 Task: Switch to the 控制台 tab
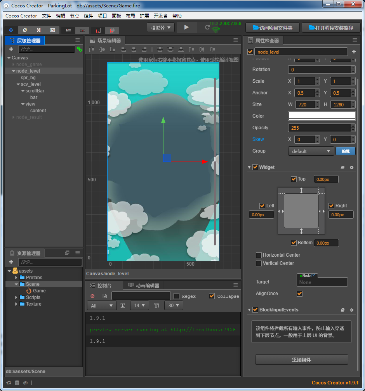click(104, 285)
